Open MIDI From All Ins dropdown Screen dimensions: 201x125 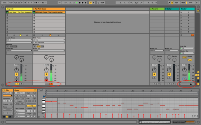click(49, 40)
